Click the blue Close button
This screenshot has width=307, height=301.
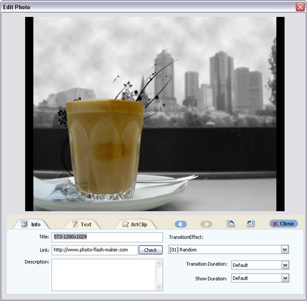coord(283,224)
